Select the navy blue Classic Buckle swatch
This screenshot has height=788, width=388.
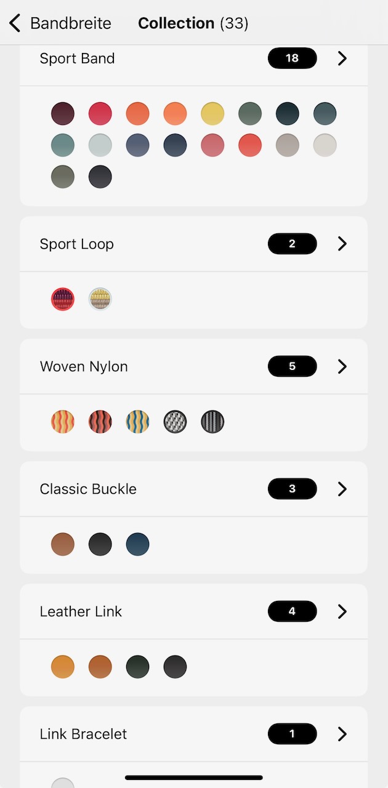pyautogui.click(x=137, y=544)
